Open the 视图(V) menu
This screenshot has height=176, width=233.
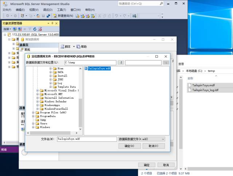coord(34,10)
